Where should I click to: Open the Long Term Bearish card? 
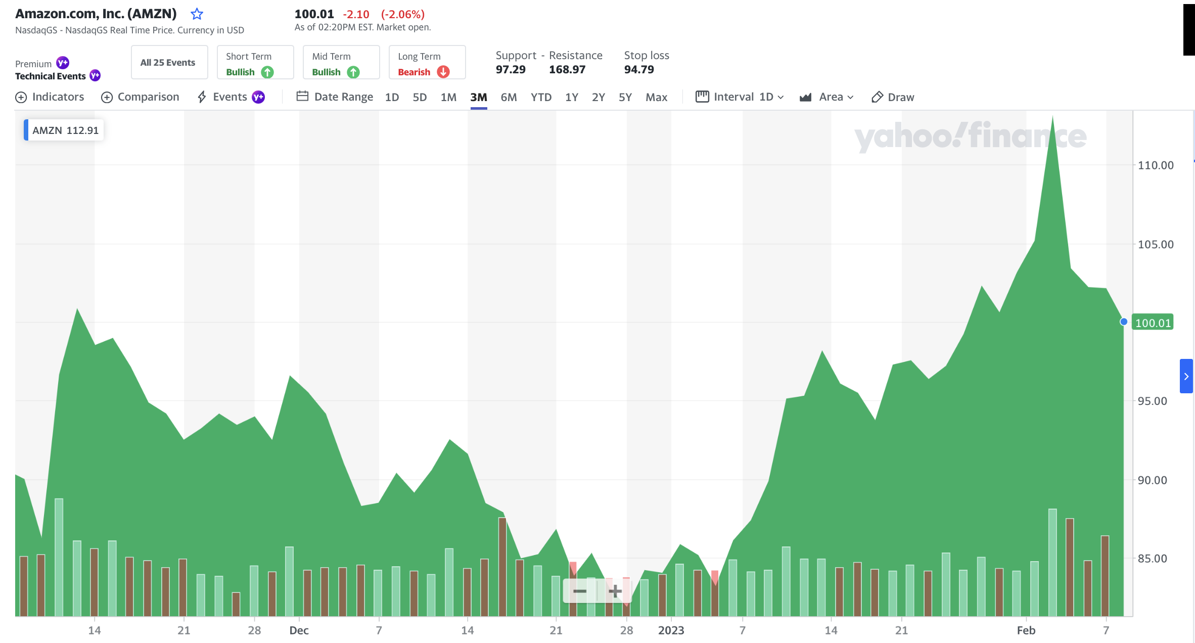coord(427,63)
